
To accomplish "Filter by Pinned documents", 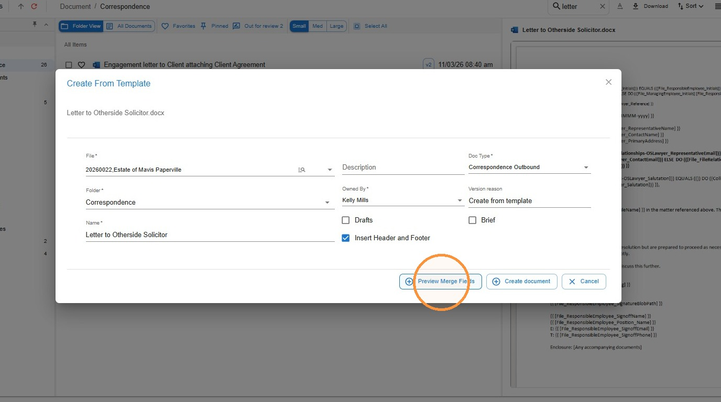I will click(214, 26).
